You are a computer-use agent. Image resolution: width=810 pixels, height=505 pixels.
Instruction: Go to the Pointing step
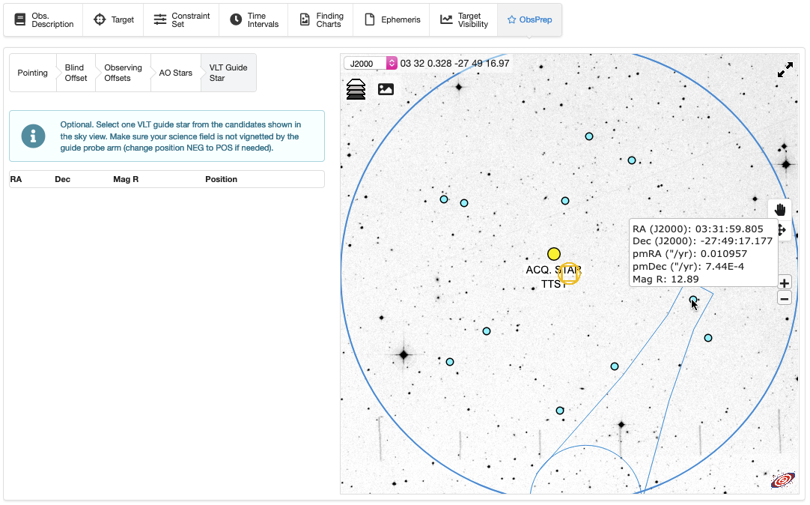click(x=32, y=73)
